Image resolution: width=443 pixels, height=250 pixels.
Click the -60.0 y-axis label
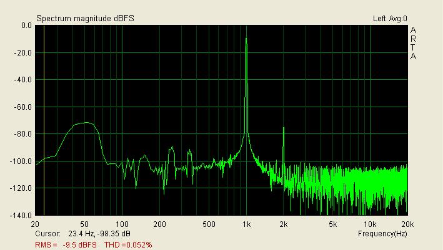tap(23, 107)
